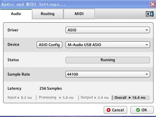Click the Device label

pyautogui.click(x=13, y=45)
